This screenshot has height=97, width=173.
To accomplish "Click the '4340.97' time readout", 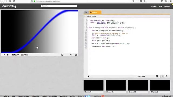I will point(15,55).
